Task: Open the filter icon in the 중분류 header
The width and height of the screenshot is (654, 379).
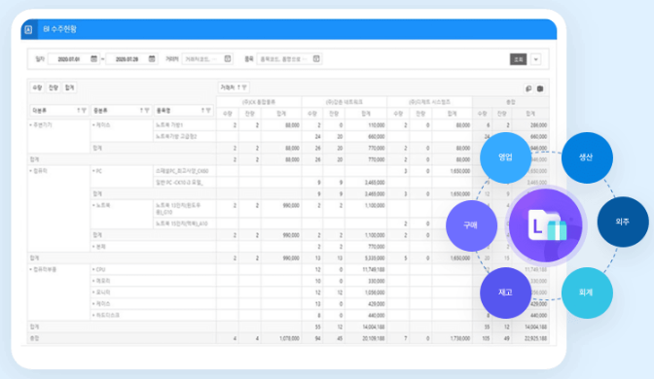Action: [146, 111]
